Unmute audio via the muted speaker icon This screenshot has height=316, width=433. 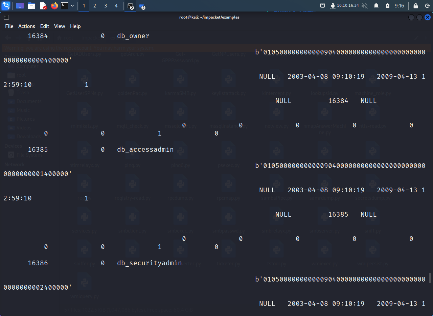tap(364, 6)
